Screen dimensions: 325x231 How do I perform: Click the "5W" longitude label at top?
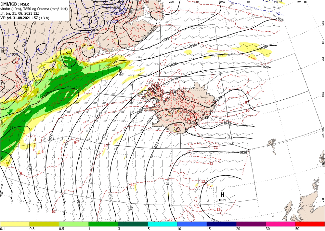[x=249, y=2]
